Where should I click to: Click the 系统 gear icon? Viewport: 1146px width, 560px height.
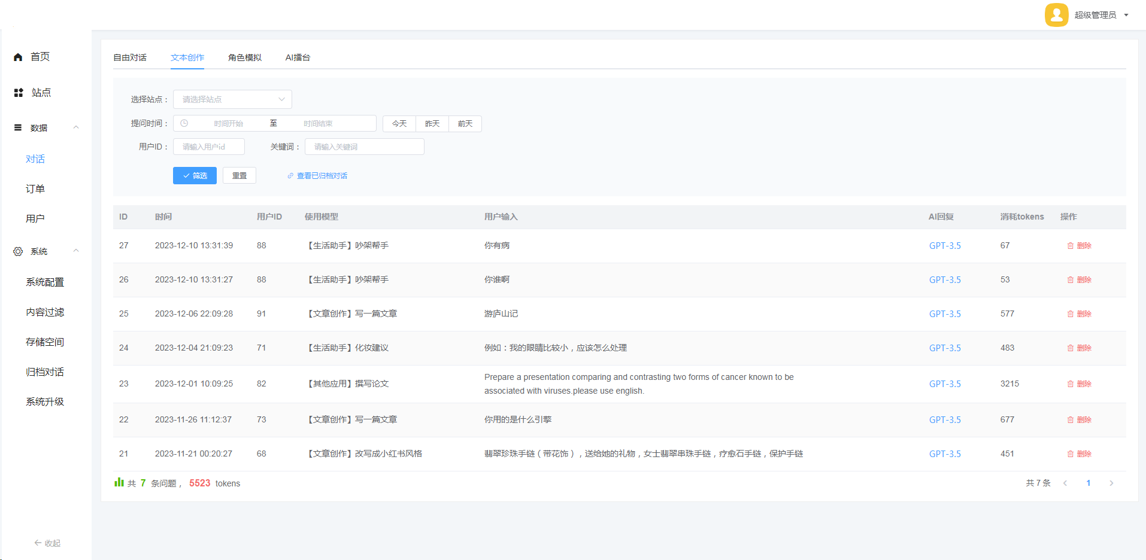tap(18, 251)
